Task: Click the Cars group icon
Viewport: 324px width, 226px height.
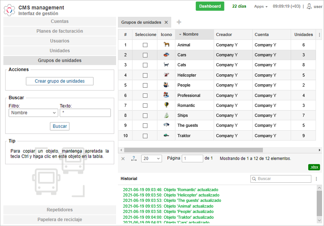Action: coord(166,55)
